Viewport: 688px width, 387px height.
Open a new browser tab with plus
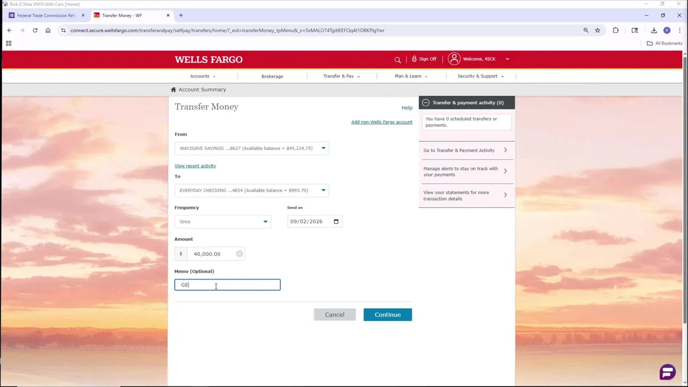tap(181, 15)
